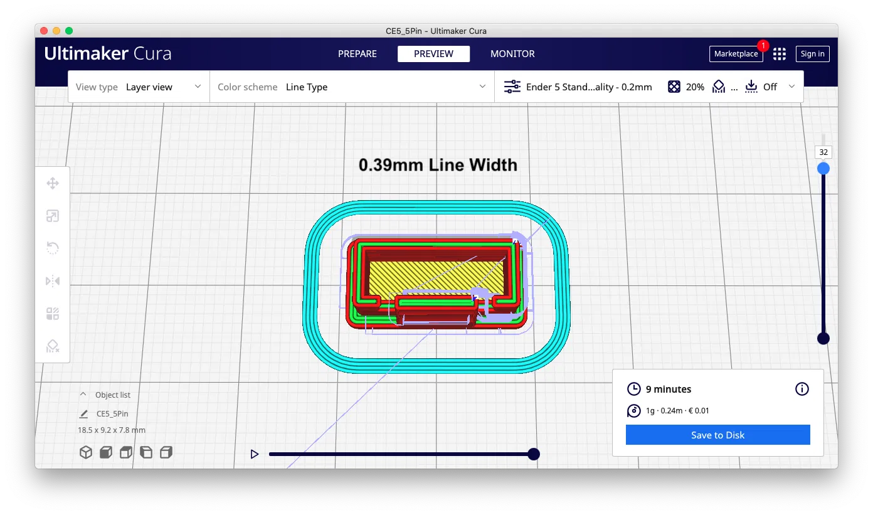Open the Color scheme Line Type dropdown

(352, 87)
